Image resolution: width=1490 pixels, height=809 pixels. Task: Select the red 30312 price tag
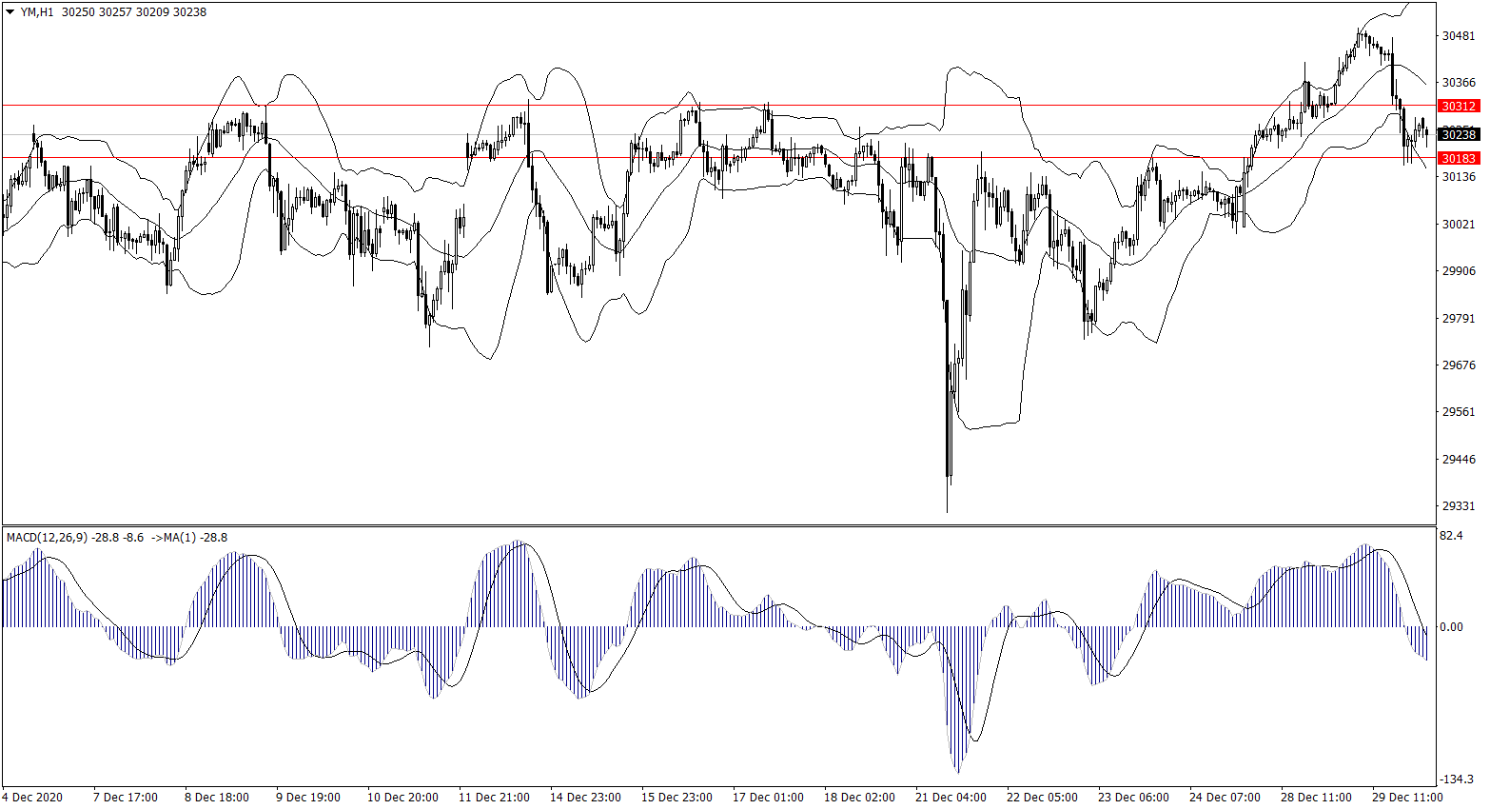tap(1458, 106)
